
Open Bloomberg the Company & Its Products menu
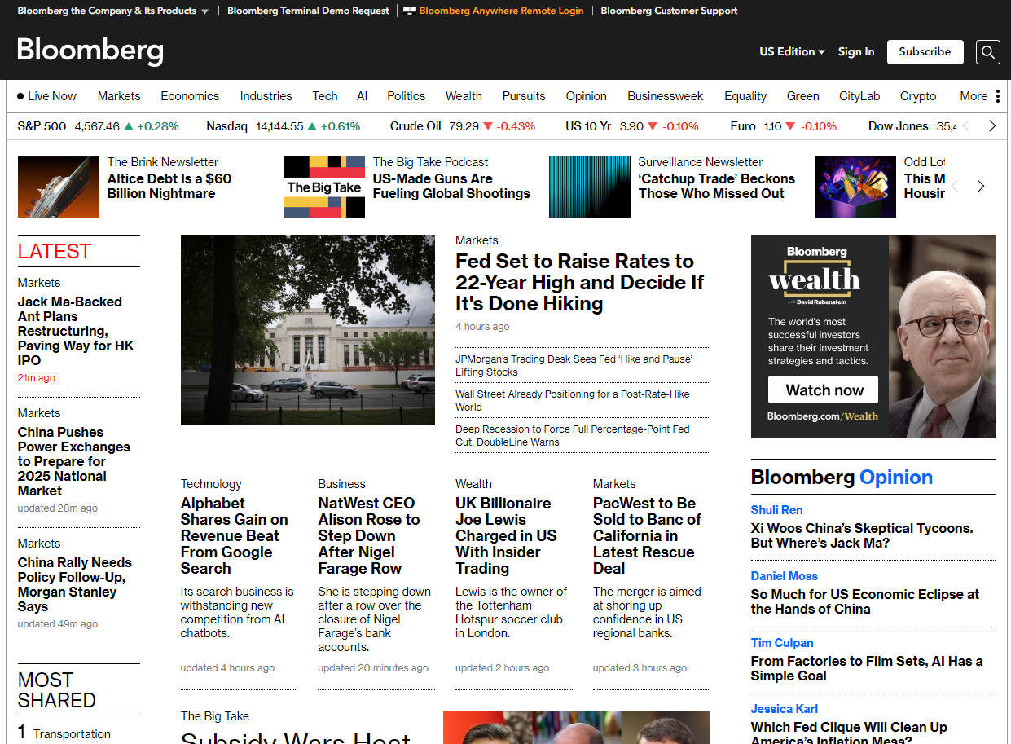click(x=112, y=11)
